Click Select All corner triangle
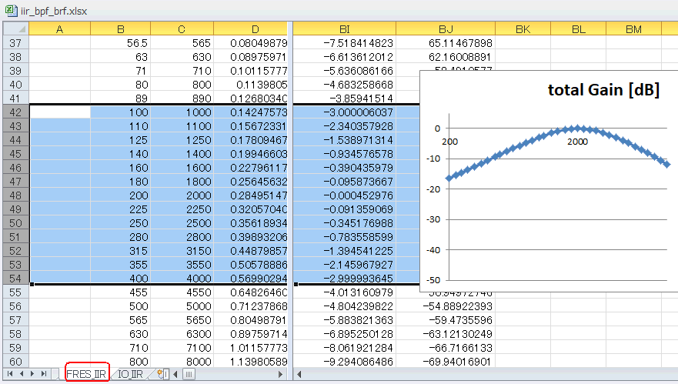The height and width of the screenshot is (384, 678). 16,29
